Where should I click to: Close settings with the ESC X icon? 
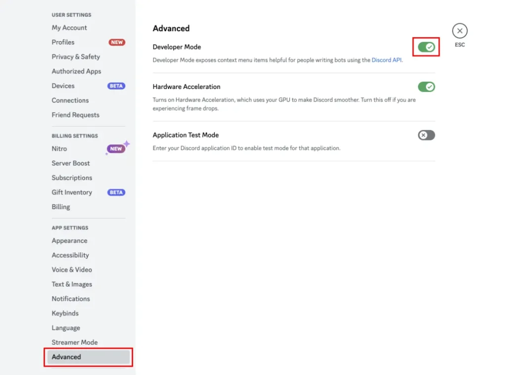[x=459, y=31]
